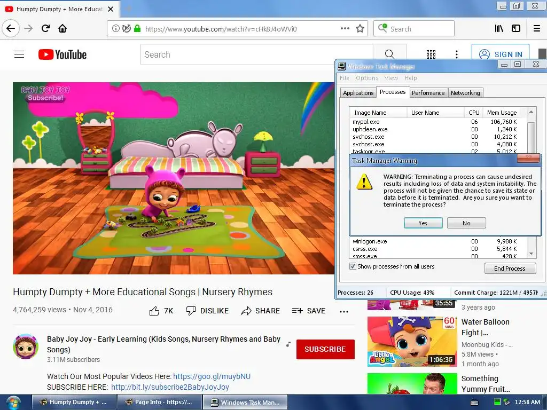Click the End Process button

(x=510, y=269)
